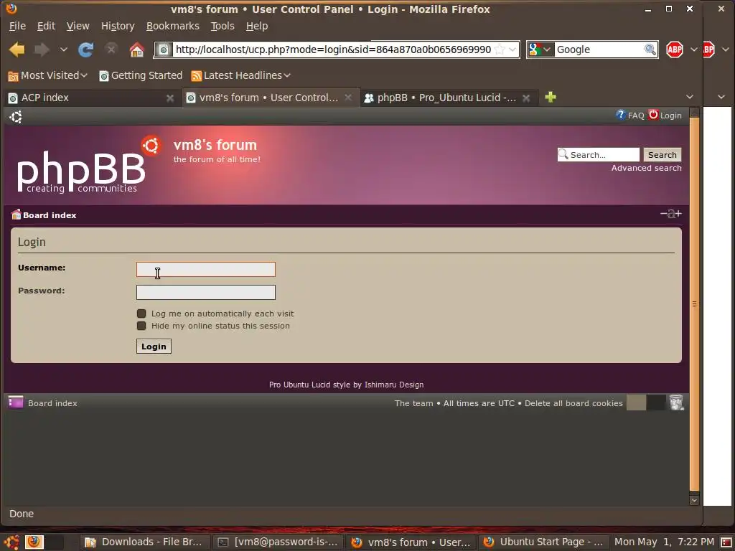
Task: Open the Home page icon
Action: point(137,50)
